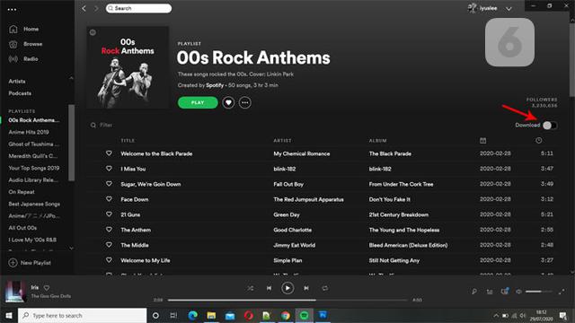Open the Best Japanese Songs playlist
The image size is (575, 323).
34,204
